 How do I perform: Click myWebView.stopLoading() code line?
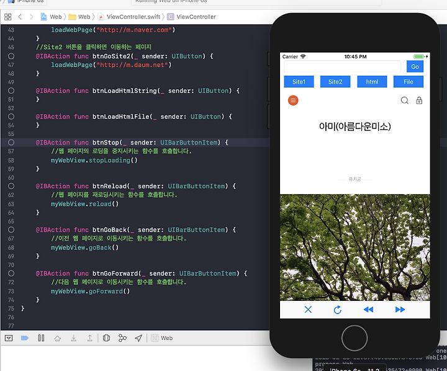pyautogui.click(x=94, y=161)
